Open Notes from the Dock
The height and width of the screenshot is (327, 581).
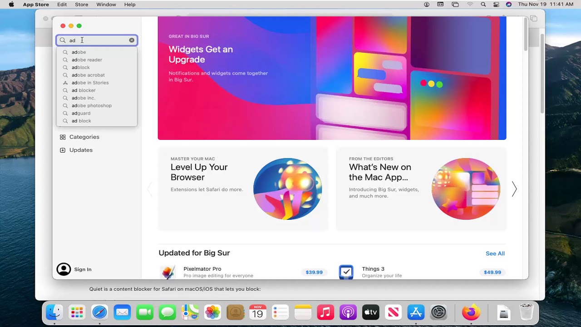303,312
